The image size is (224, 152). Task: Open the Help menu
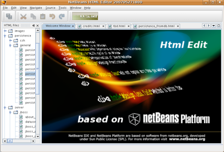(87, 8)
